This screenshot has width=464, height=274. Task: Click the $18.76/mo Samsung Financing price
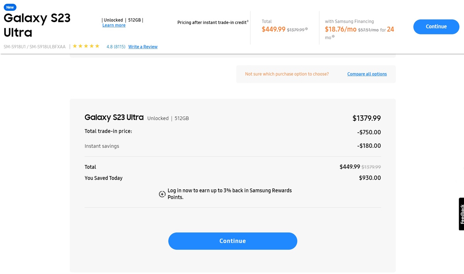coord(340,29)
